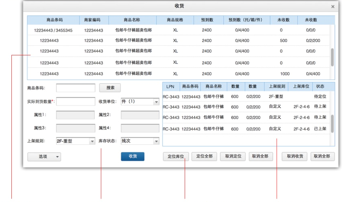Click the blue 收货 button
358x202 pixels.
(133, 156)
